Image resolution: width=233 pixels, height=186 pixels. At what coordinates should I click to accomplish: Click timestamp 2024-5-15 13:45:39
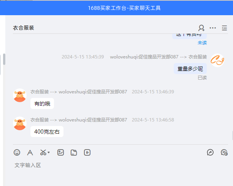click(83, 57)
